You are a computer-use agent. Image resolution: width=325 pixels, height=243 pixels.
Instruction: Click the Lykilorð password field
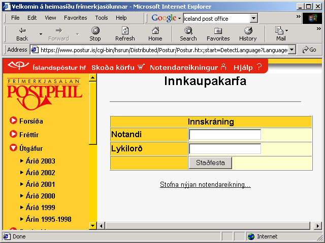(x=225, y=148)
